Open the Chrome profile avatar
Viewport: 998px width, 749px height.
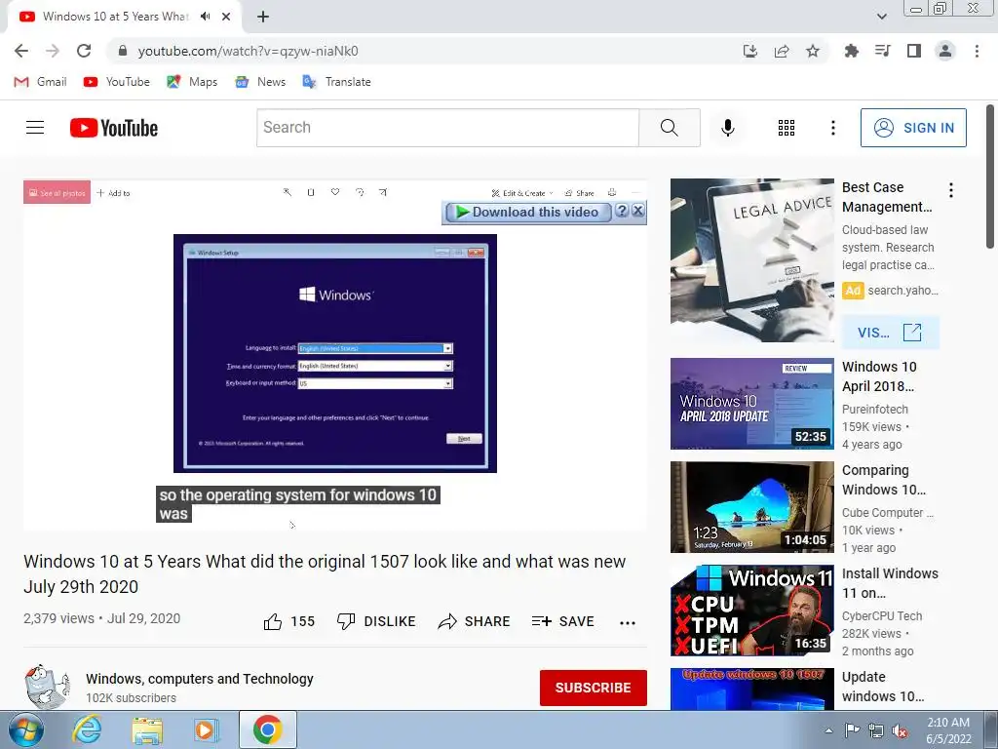pos(945,51)
